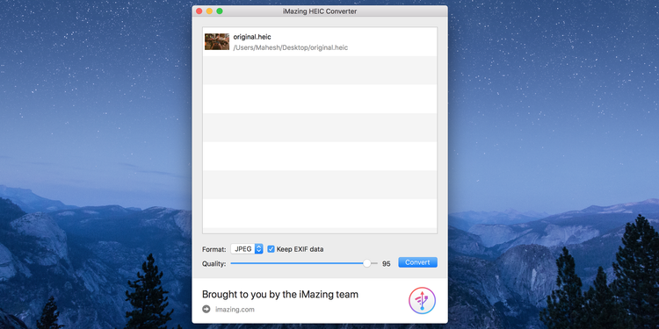This screenshot has width=659, height=329.
Task: Click the blue arrows on Format selector
Action: (x=259, y=249)
